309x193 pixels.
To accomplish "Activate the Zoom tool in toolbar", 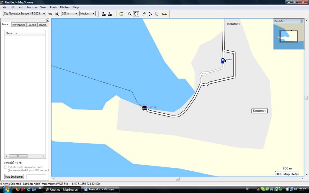I will (x=129, y=14).
